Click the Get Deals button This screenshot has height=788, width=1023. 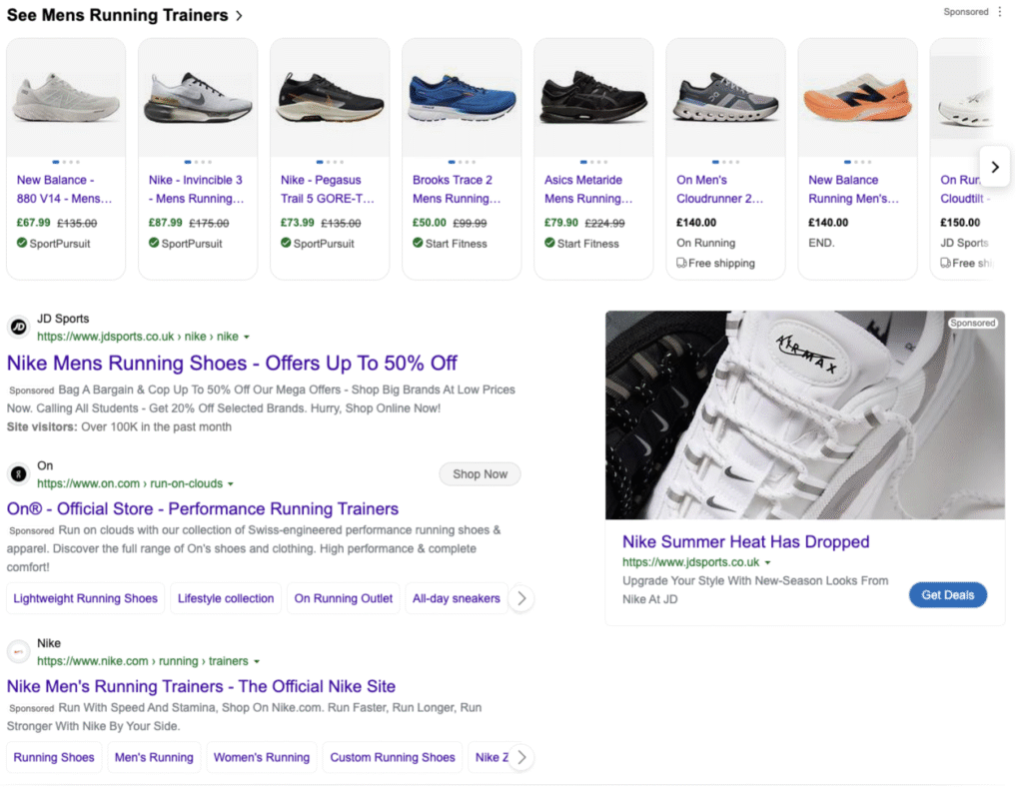point(947,595)
